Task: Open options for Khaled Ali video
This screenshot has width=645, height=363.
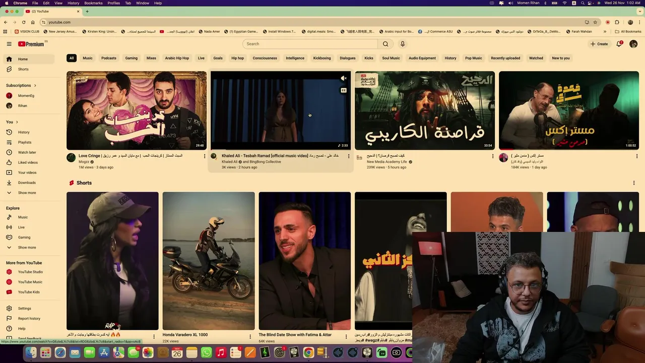Action: (349, 156)
